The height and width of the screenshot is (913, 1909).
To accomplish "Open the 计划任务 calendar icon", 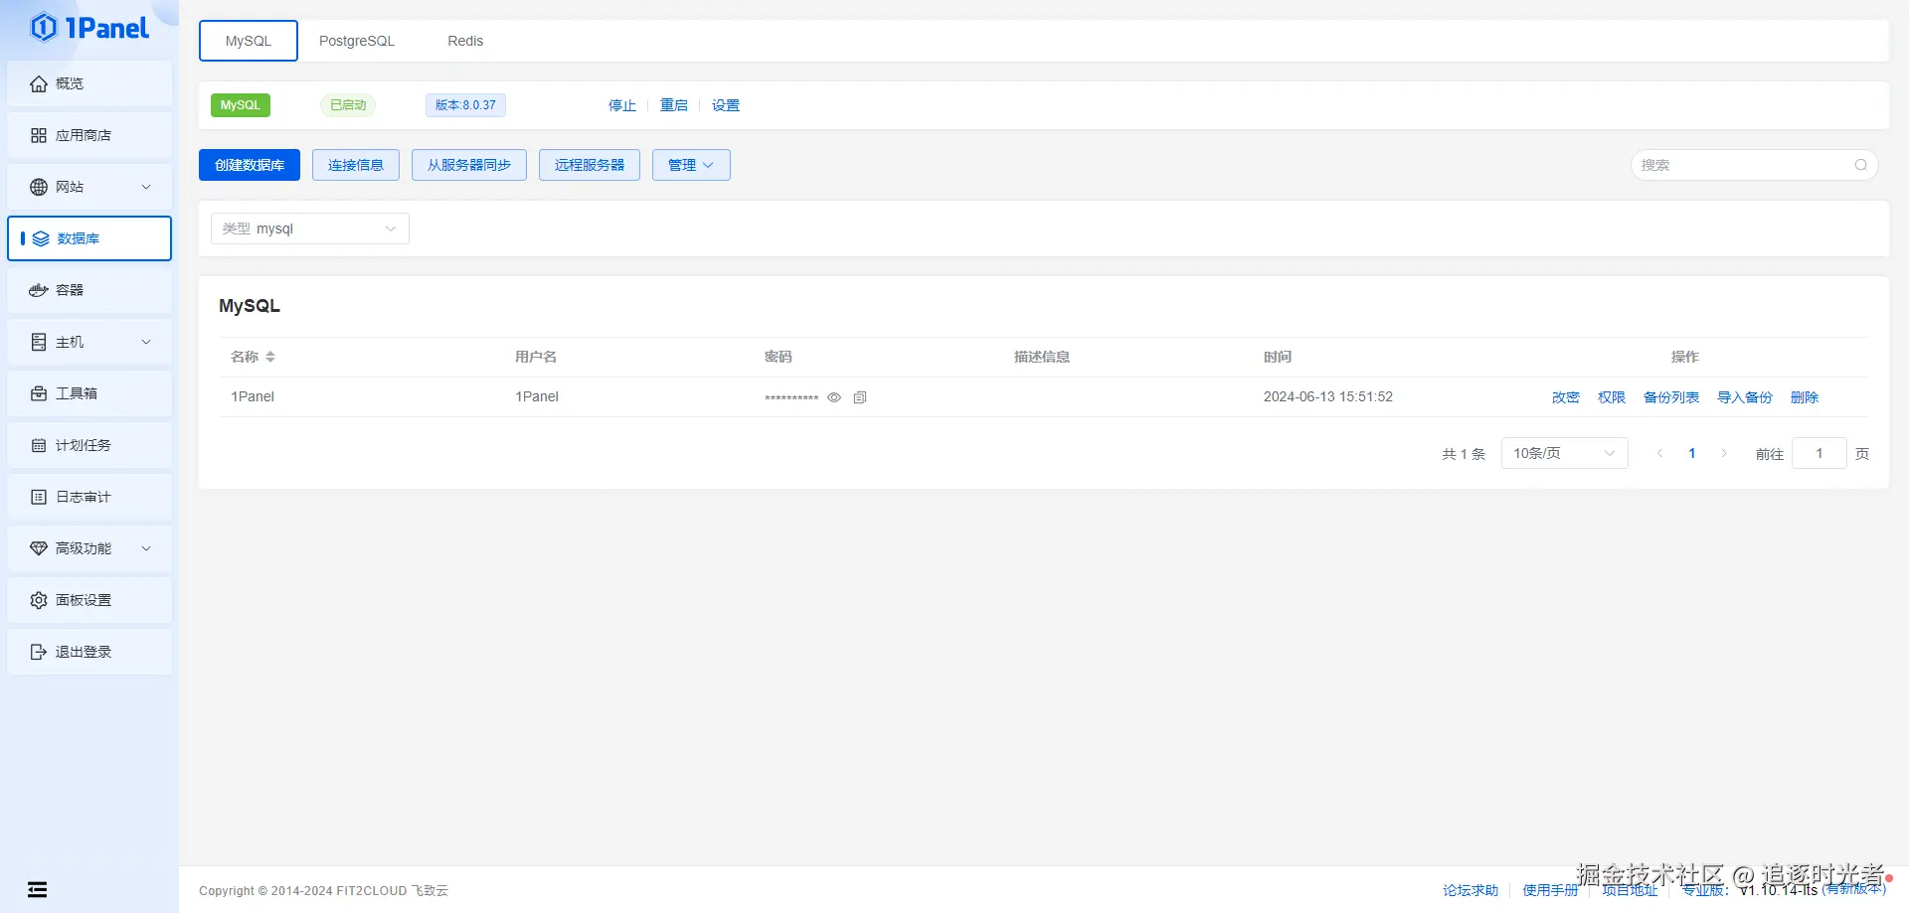I will [x=39, y=445].
